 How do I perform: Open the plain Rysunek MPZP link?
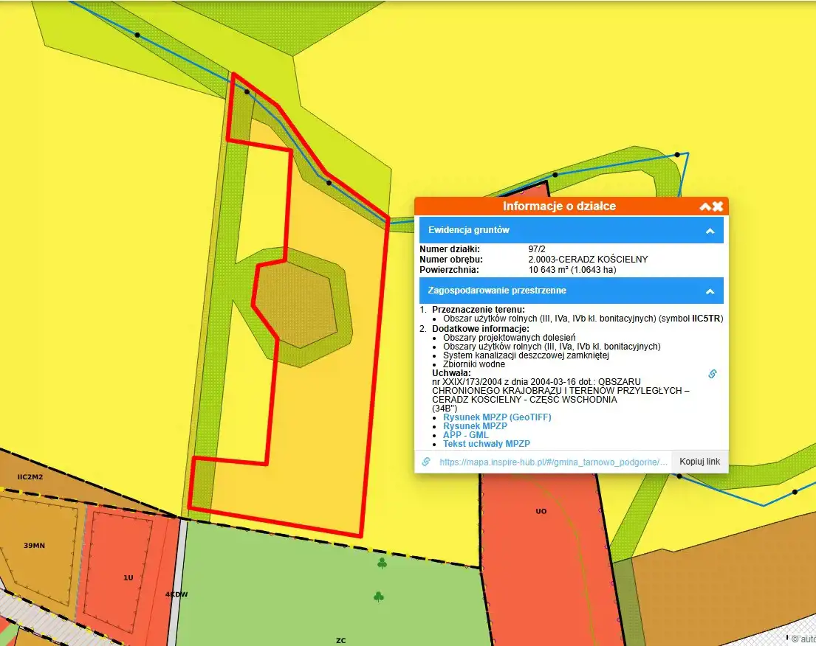click(x=474, y=426)
